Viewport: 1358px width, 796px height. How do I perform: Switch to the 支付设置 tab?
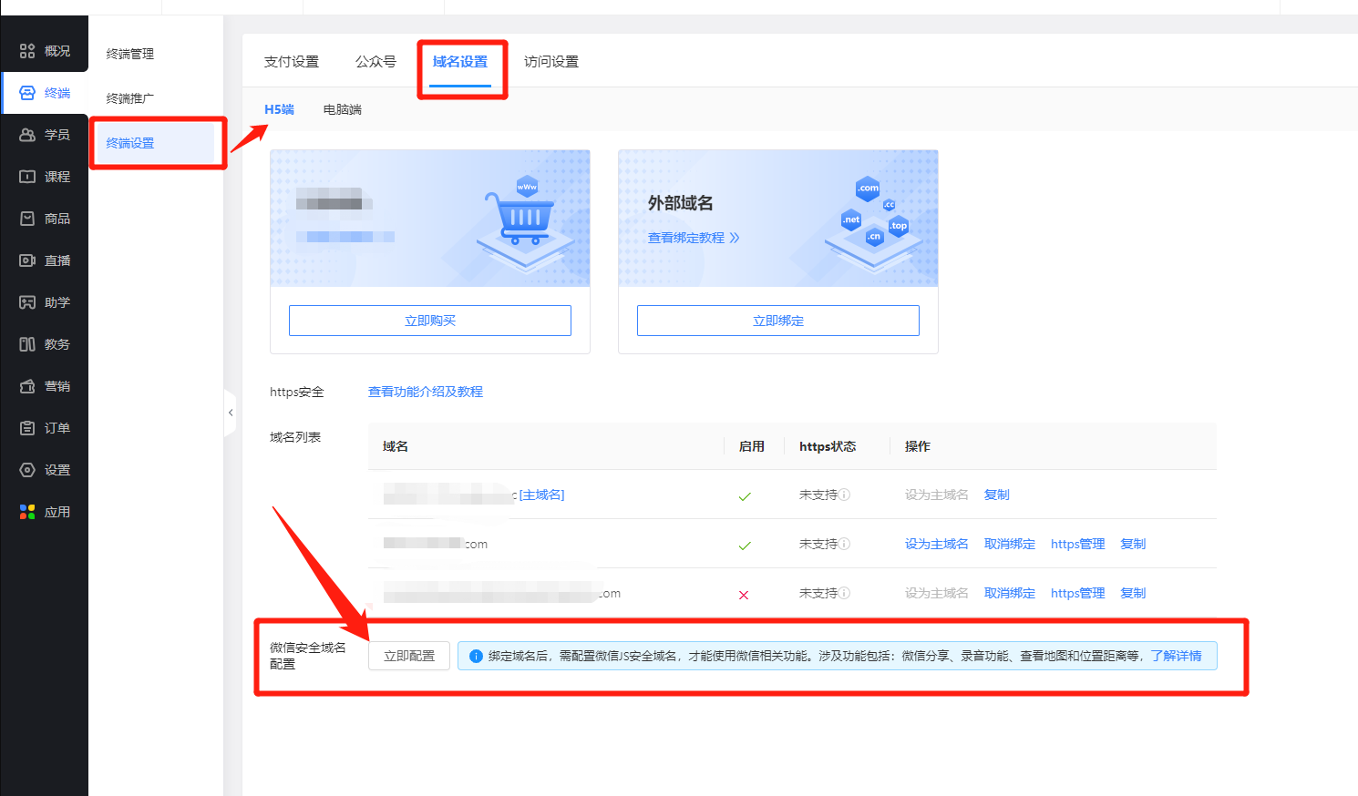click(292, 62)
